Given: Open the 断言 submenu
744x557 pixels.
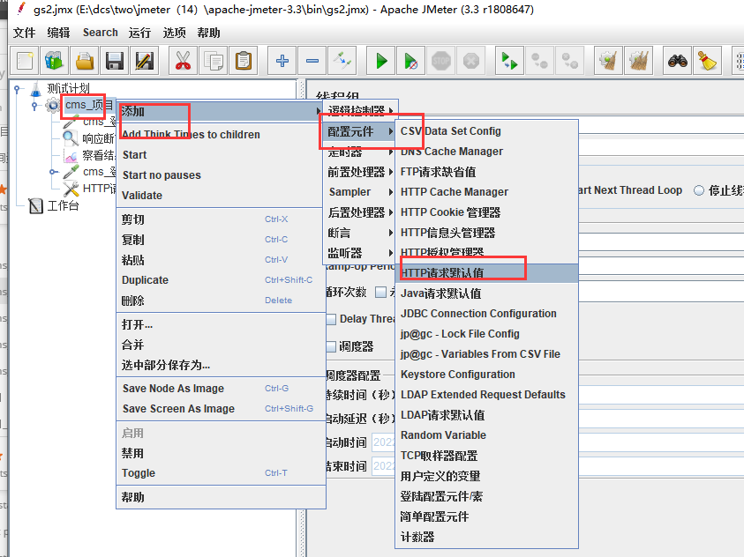Looking at the screenshot, I should [x=359, y=233].
